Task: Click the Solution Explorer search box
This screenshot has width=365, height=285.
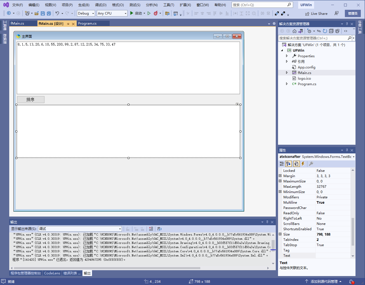Action: point(313,38)
